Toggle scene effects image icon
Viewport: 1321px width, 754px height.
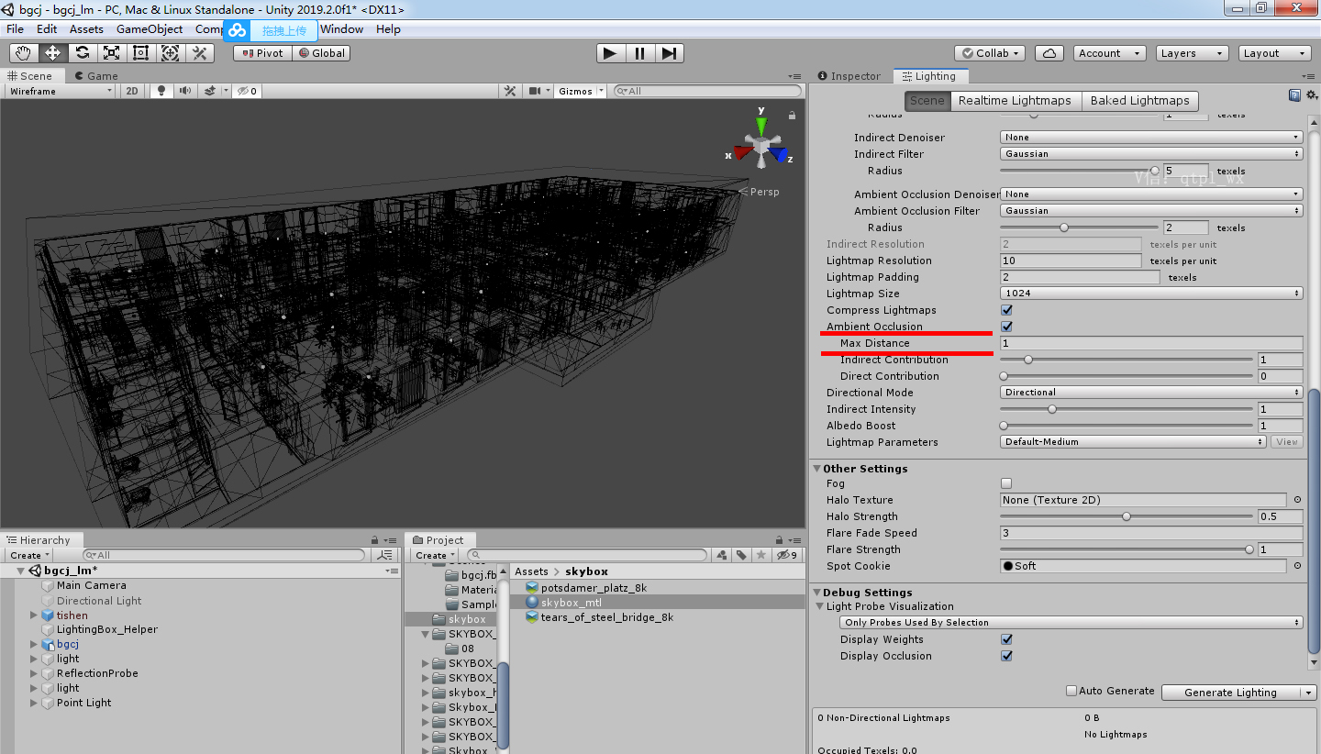[x=210, y=91]
